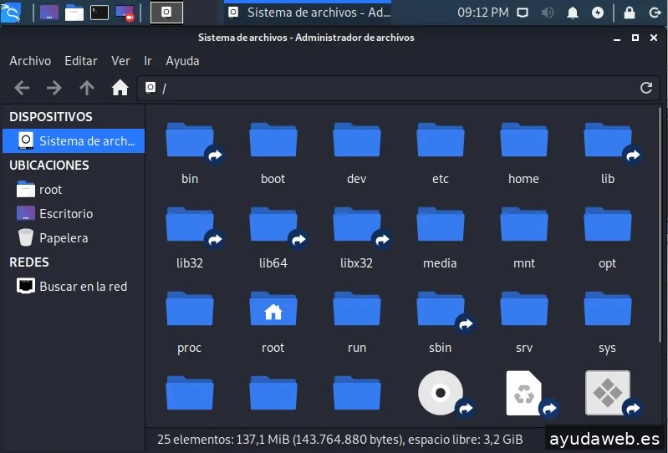Select the disc image file icon
The width and height of the screenshot is (668, 453).
click(x=441, y=393)
